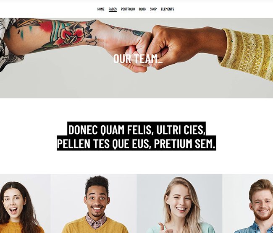Click the fist bump hero image

click(x=136, y=58)
